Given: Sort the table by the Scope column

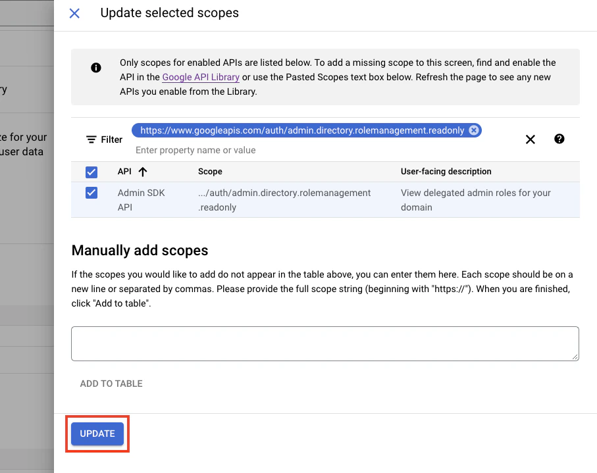Looking at the screenshot, I should tap(210, 172).
